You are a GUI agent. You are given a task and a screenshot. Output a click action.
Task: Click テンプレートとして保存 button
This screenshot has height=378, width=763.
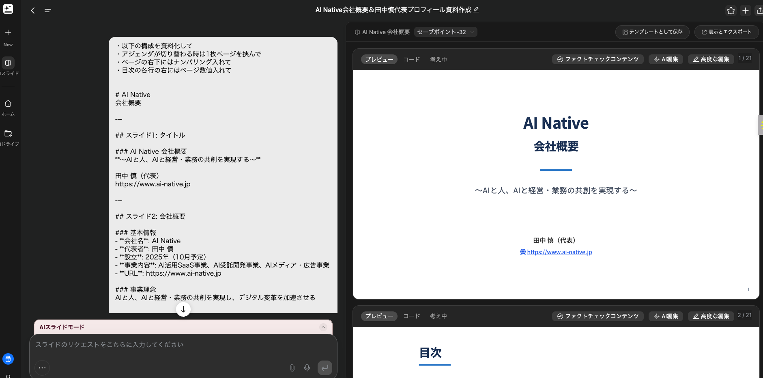(651, 32)
